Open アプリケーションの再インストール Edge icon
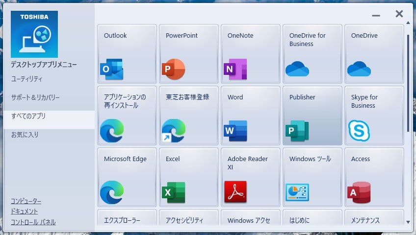 click(112, 131)
